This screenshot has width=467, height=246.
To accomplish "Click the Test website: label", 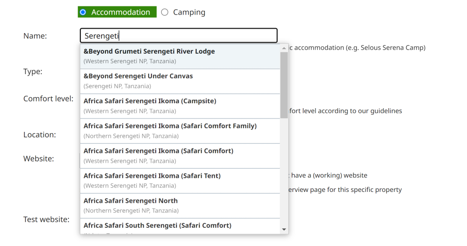I will click(46, 220).
